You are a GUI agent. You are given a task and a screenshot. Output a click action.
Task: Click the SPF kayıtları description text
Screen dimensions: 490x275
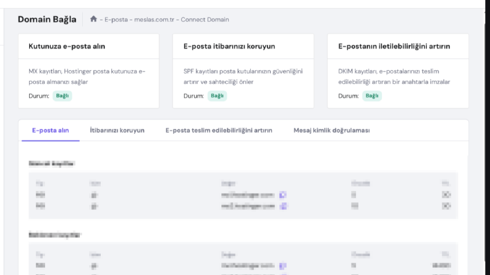coord(243,76)
